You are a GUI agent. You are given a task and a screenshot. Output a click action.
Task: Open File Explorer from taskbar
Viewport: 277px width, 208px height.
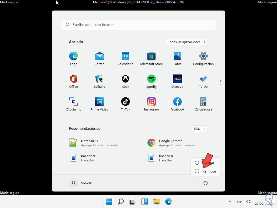157,201
